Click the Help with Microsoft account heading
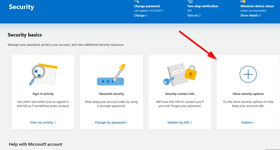 [x=36, y=144]
